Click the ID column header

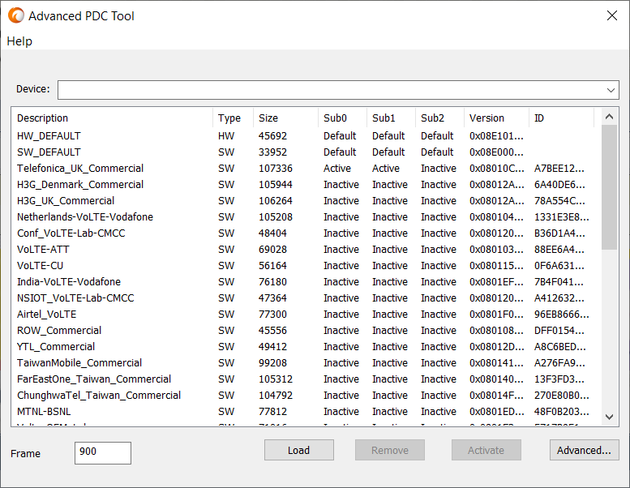(x=561, y=118)
